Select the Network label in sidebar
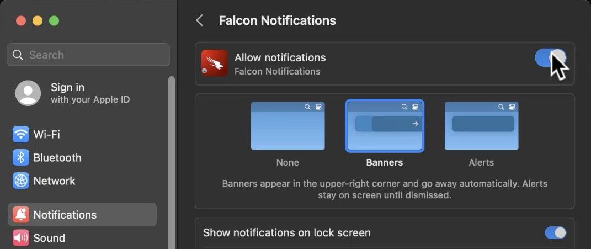 [54, 181]
